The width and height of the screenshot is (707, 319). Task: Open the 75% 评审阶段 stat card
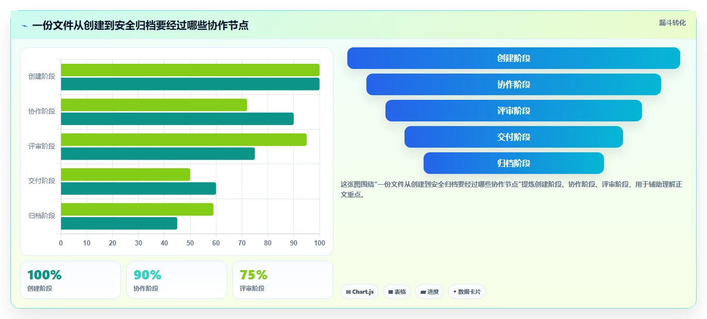283,280
